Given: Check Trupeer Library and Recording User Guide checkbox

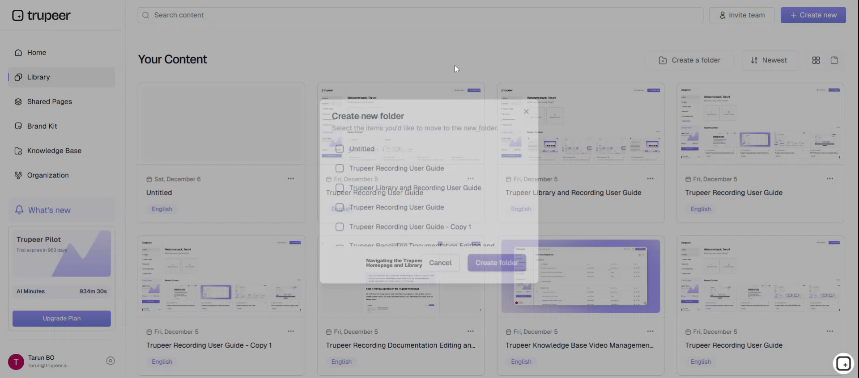Looking at the screenshot, I should (x=340, y=188).
